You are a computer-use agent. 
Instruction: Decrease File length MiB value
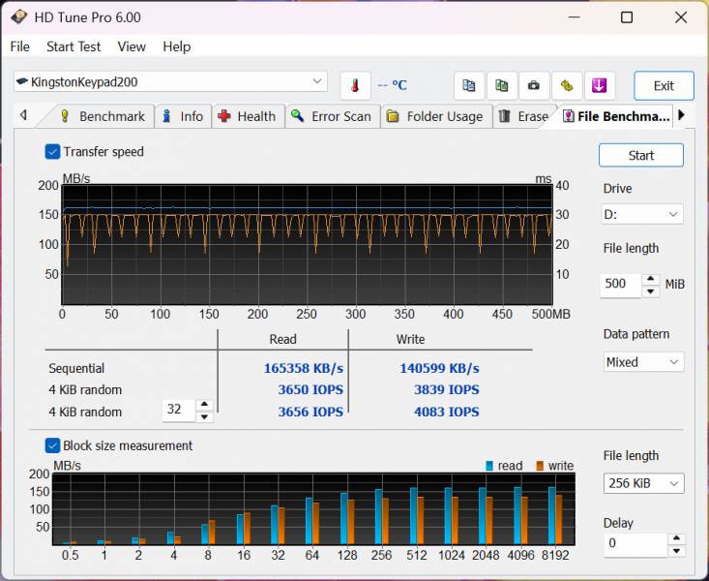coord(650,291)
